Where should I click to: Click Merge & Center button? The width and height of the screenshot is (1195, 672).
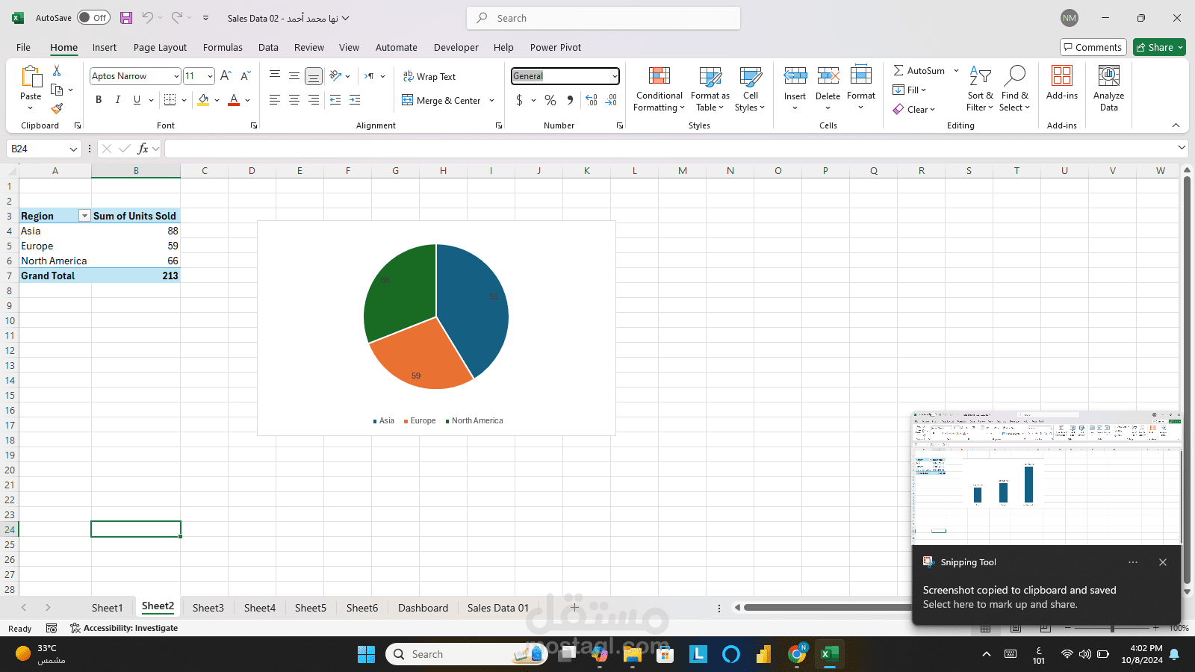[x=441, y=101]
